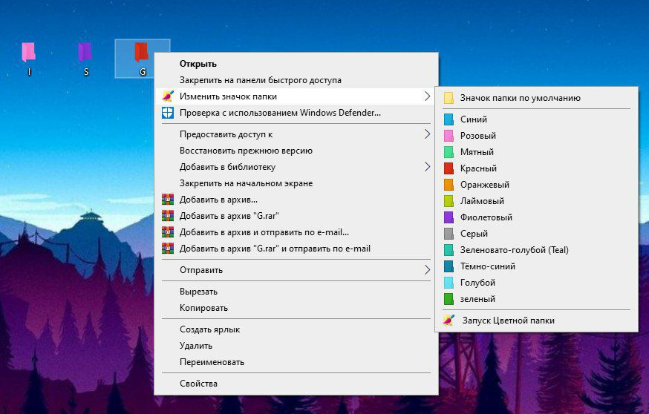Pick the pink folder swatch next to Розовый

(449, 136)
